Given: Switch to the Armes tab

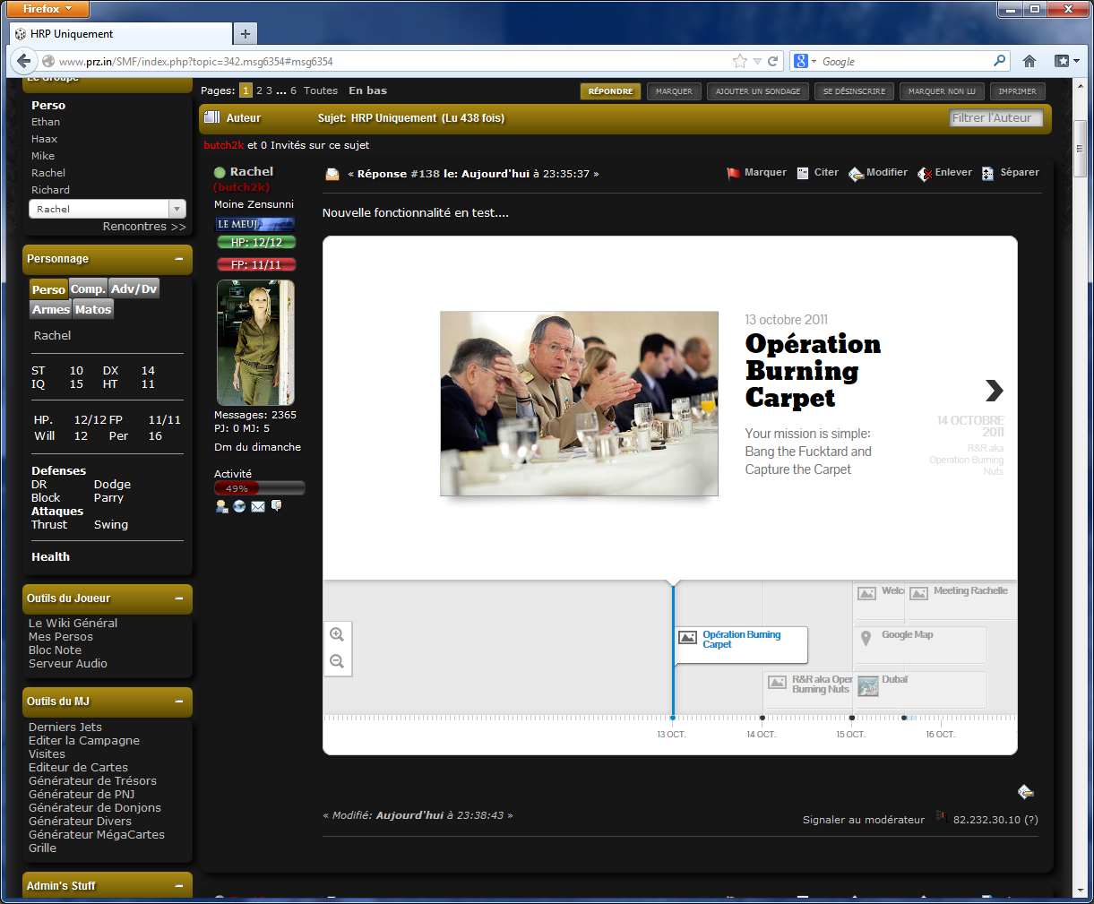Looking at the screenshot, I should pyautogui.click(x=51, y=309).
